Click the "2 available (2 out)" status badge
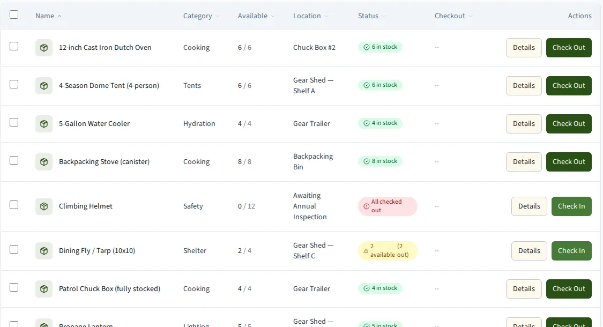Image resolution: width=603 pixels, height=327 pixels. (388, 251)
